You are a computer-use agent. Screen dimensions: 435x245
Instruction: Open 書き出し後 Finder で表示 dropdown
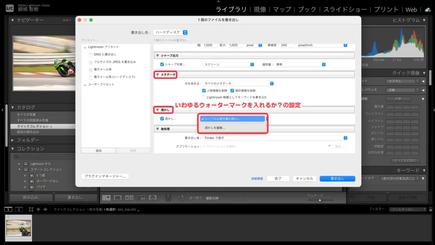click(275, 138)
